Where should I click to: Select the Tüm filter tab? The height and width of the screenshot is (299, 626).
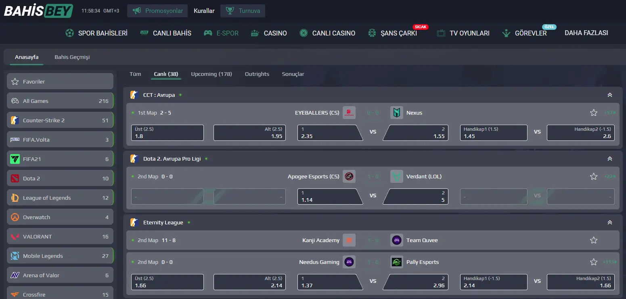click(x=135, y=74)
